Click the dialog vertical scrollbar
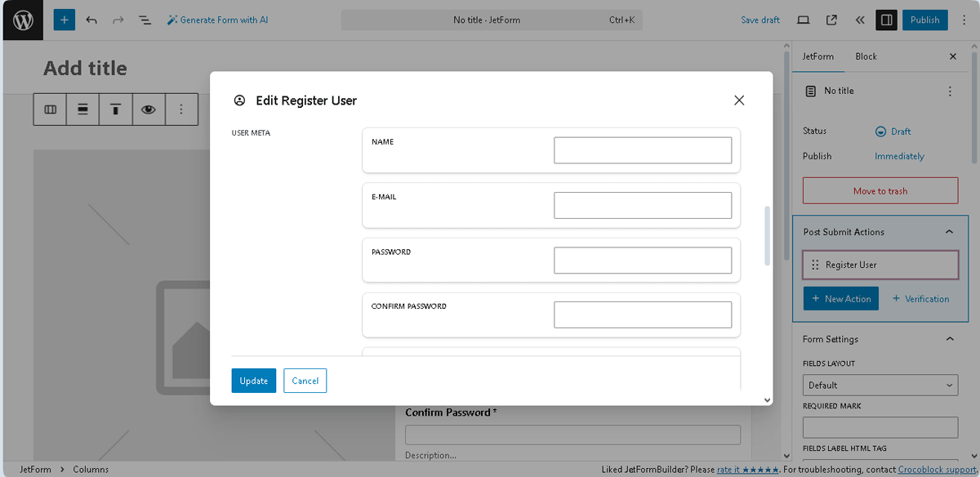This screenshot has width=980, height=477. coord(766,236)
